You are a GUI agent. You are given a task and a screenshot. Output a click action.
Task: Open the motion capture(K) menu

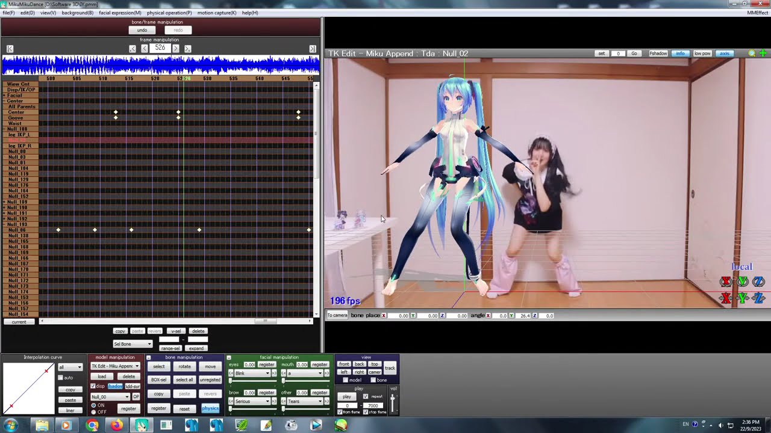[217, 13]
